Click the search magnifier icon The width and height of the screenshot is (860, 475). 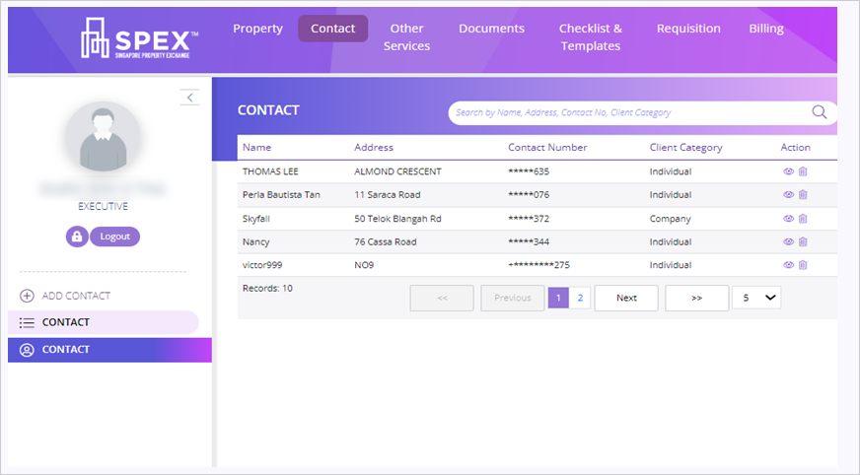tap(819, 112)
